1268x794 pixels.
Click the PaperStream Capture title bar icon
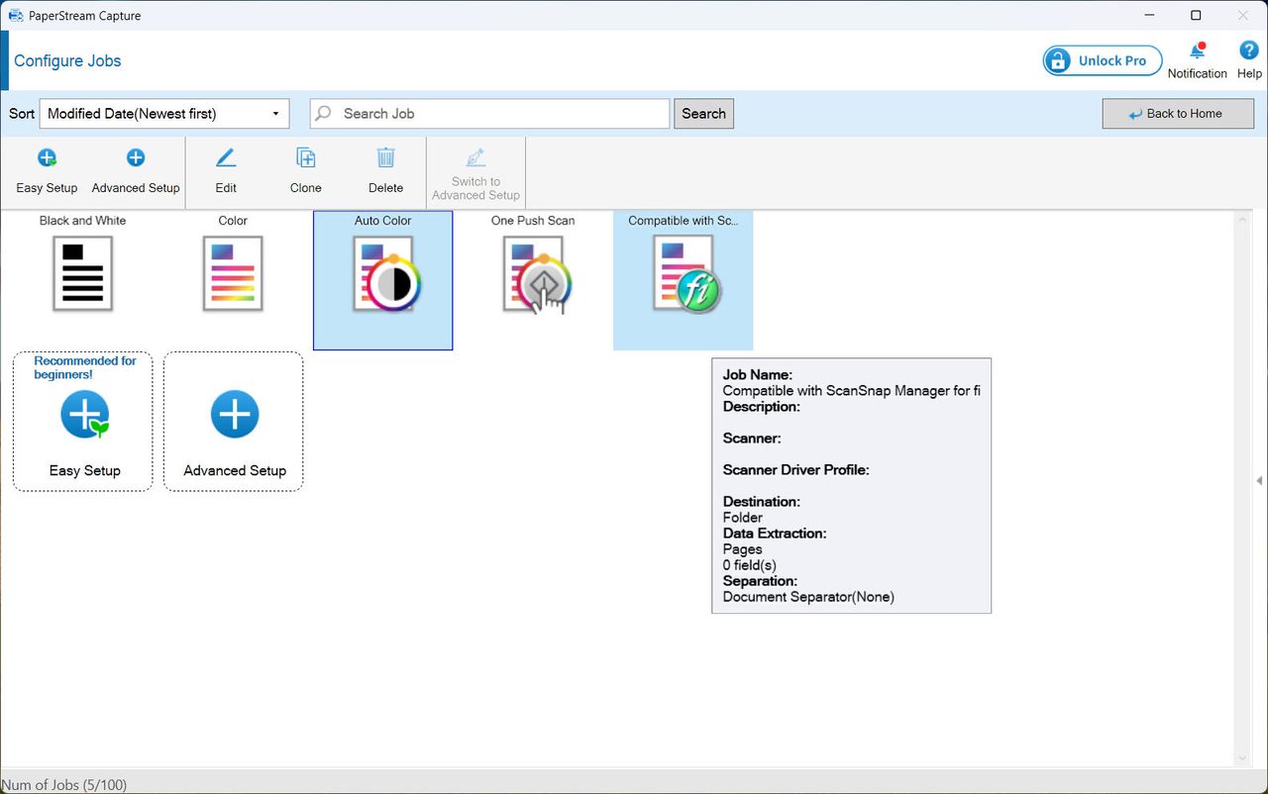pos(16,15)
